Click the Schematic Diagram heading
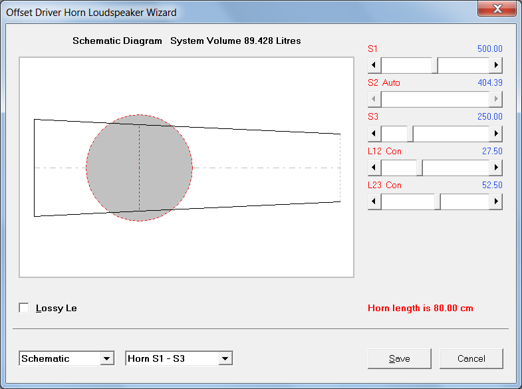The height and width of the screenshot is (389, 522). [x=117, y=41]
